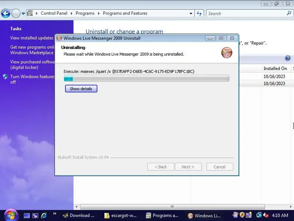Click the uninstall progress bar
The height and width of the screenshot is (221, 294).
(146, 78)
